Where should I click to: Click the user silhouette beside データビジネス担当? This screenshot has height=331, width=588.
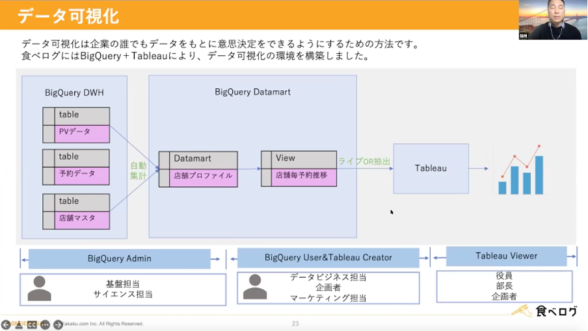click(255, 287)
